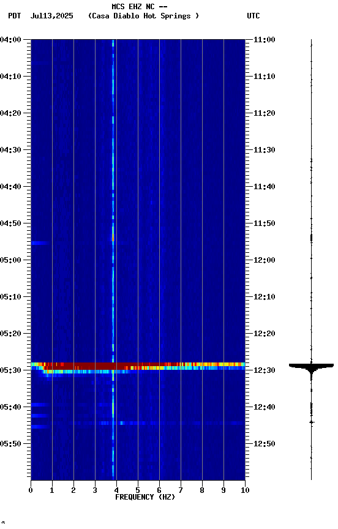Click the 04:00 PDT time label
Screen dimensions: 338x529
pos(10,40)
